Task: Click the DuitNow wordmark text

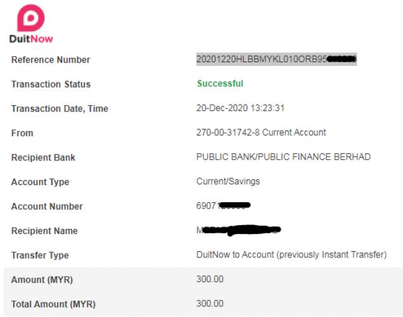Action: tap(31, 39)
